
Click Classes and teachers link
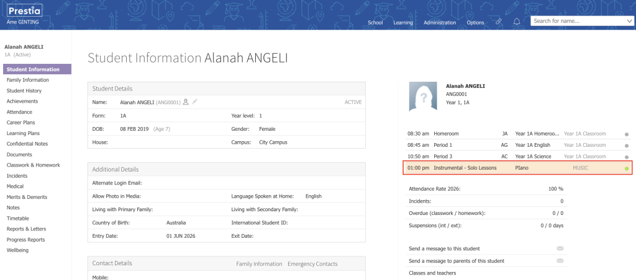coord(432,273)
